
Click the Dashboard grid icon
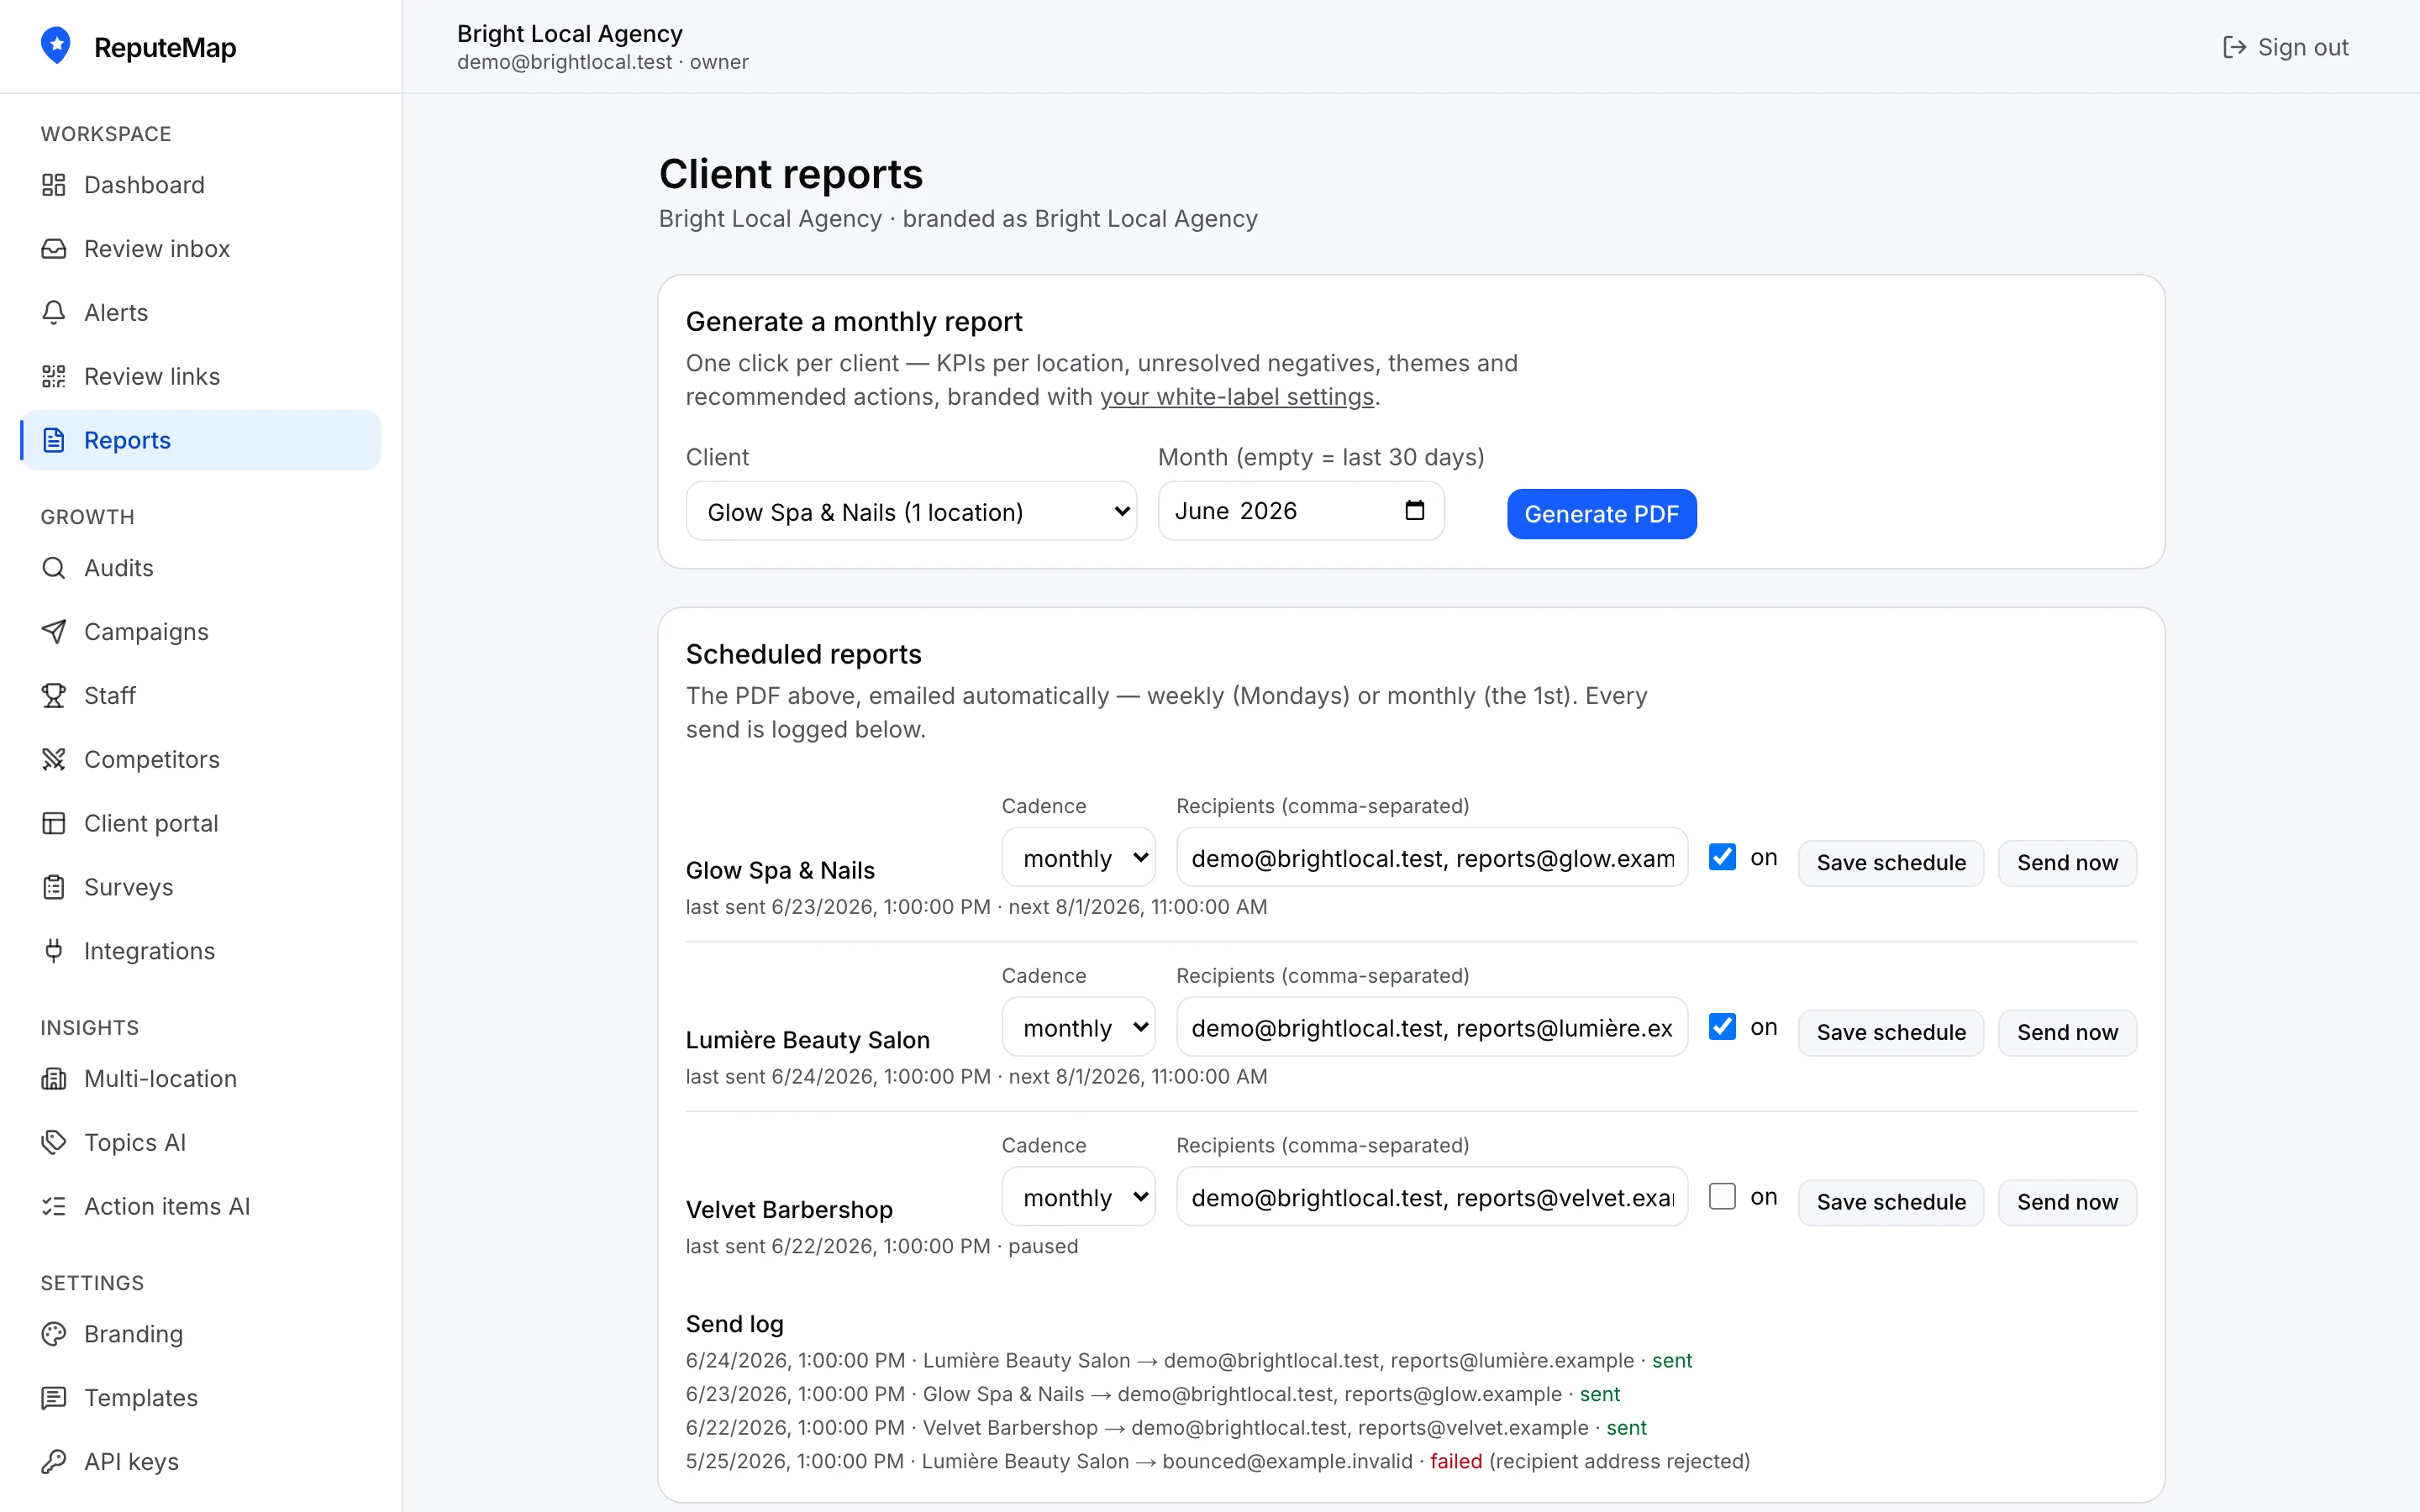54,185
